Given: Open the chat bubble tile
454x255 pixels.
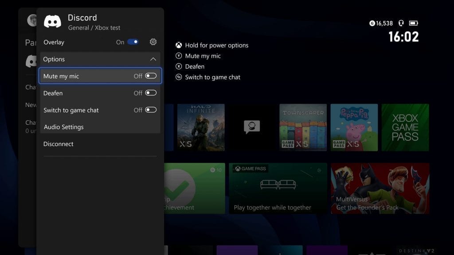Looking at the screenshot, I should click(x=252, y=127).
